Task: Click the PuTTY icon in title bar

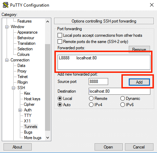Action: tap(6, 5)
